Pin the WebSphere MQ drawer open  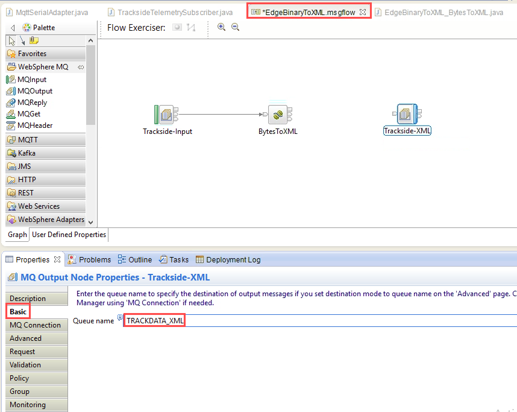(x=81, y=68)
